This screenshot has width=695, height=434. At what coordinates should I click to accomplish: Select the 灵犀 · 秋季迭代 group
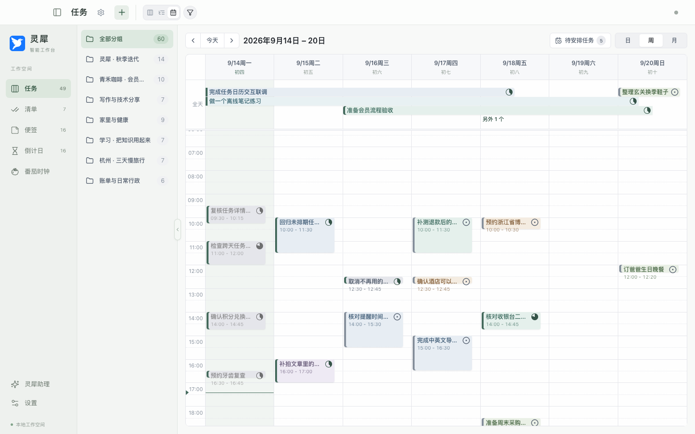pyautogui.click(x=127, y=59)
